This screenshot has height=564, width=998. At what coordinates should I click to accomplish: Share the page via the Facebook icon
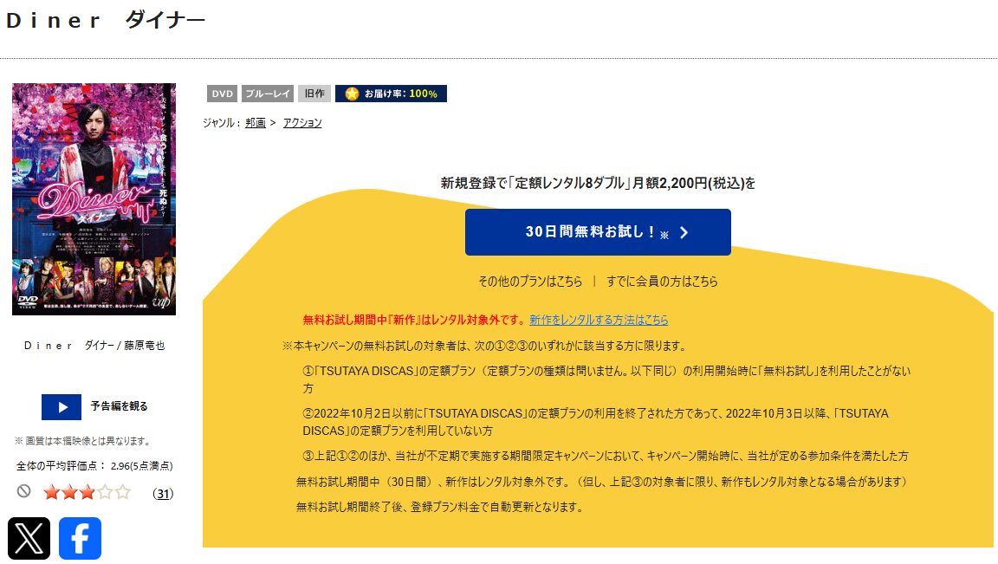(x=79, y=537)
